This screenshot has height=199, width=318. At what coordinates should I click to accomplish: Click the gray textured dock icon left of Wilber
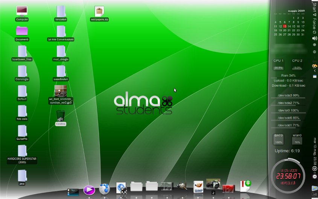167,186
